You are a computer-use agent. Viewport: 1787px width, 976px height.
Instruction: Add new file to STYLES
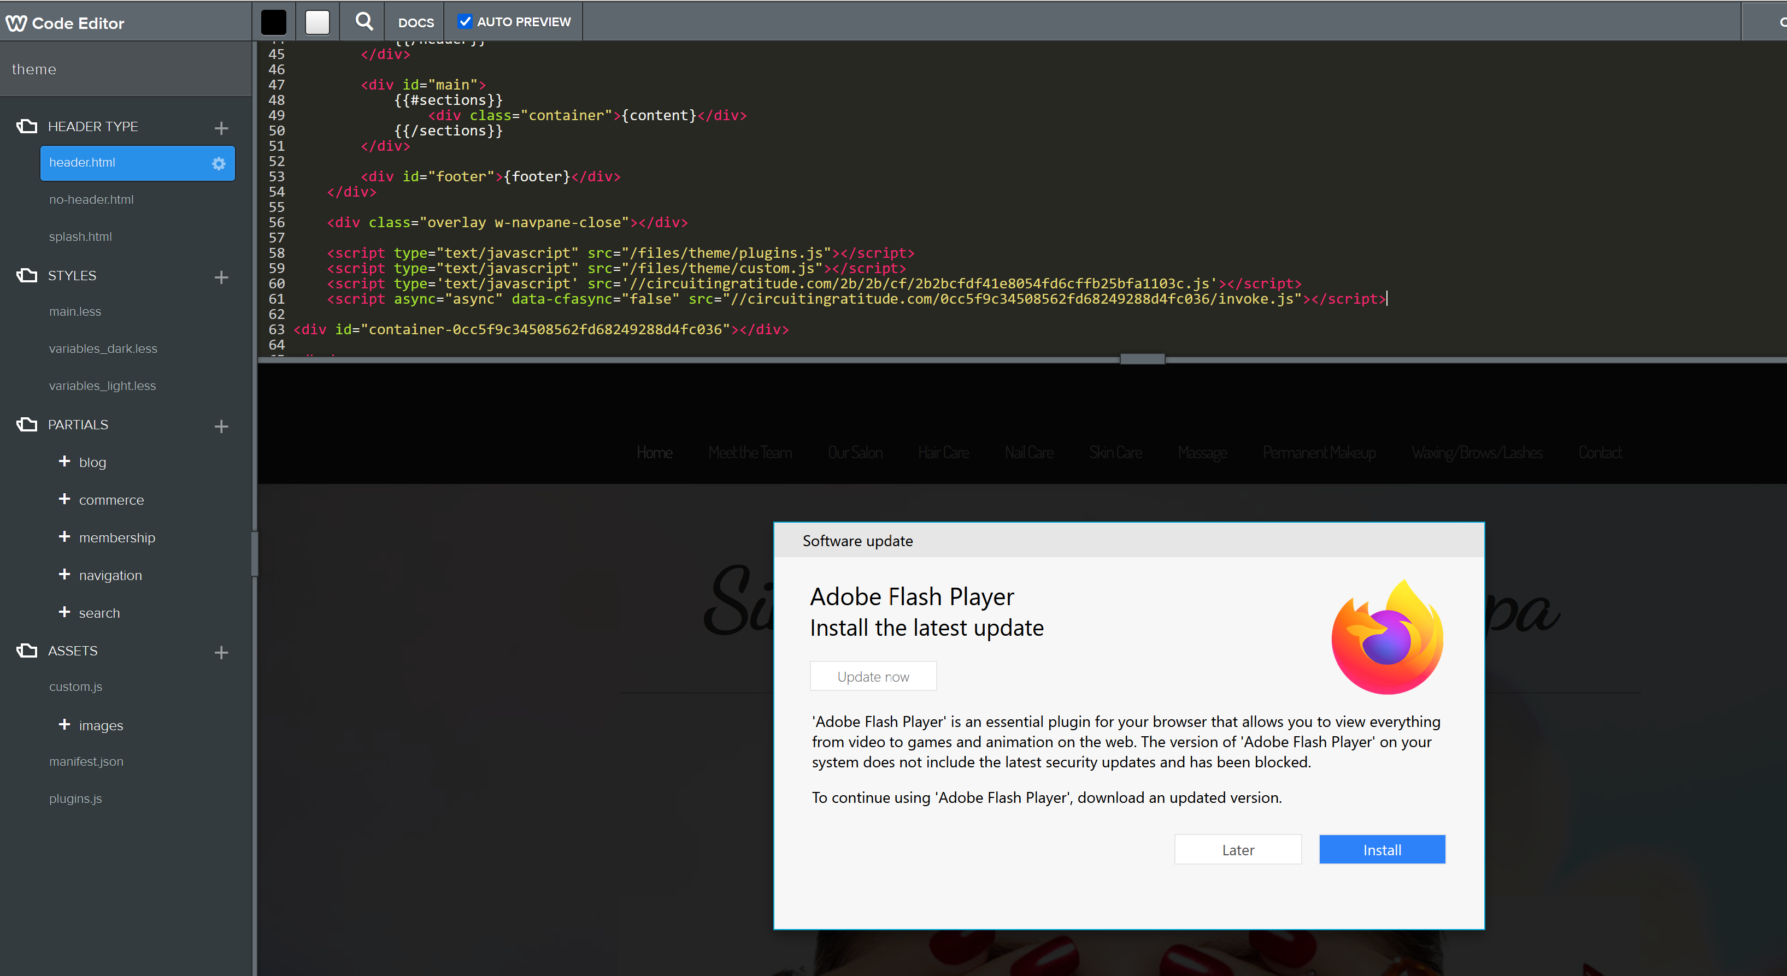coord(221,277)
